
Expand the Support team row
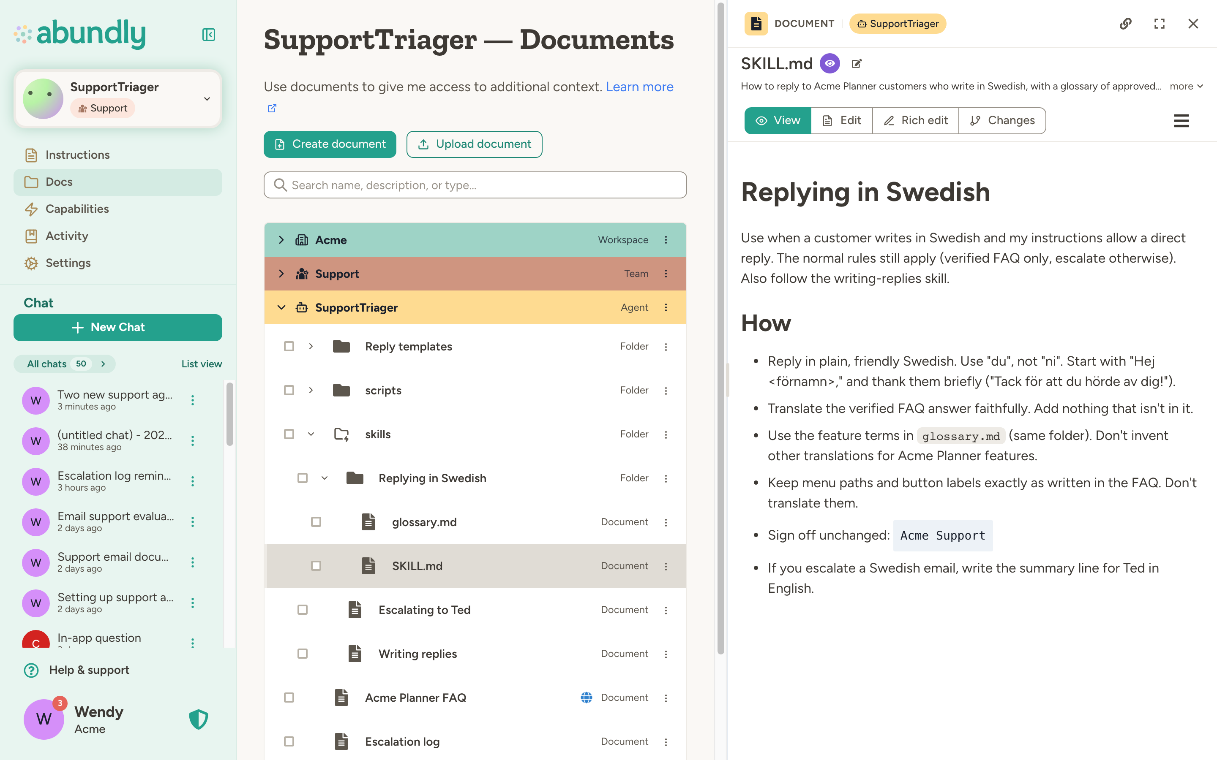[281, 274]
